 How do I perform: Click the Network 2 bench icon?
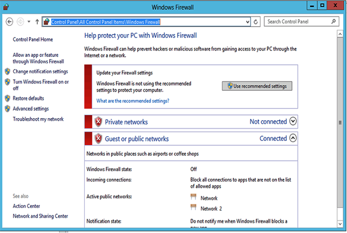point(193,208)
